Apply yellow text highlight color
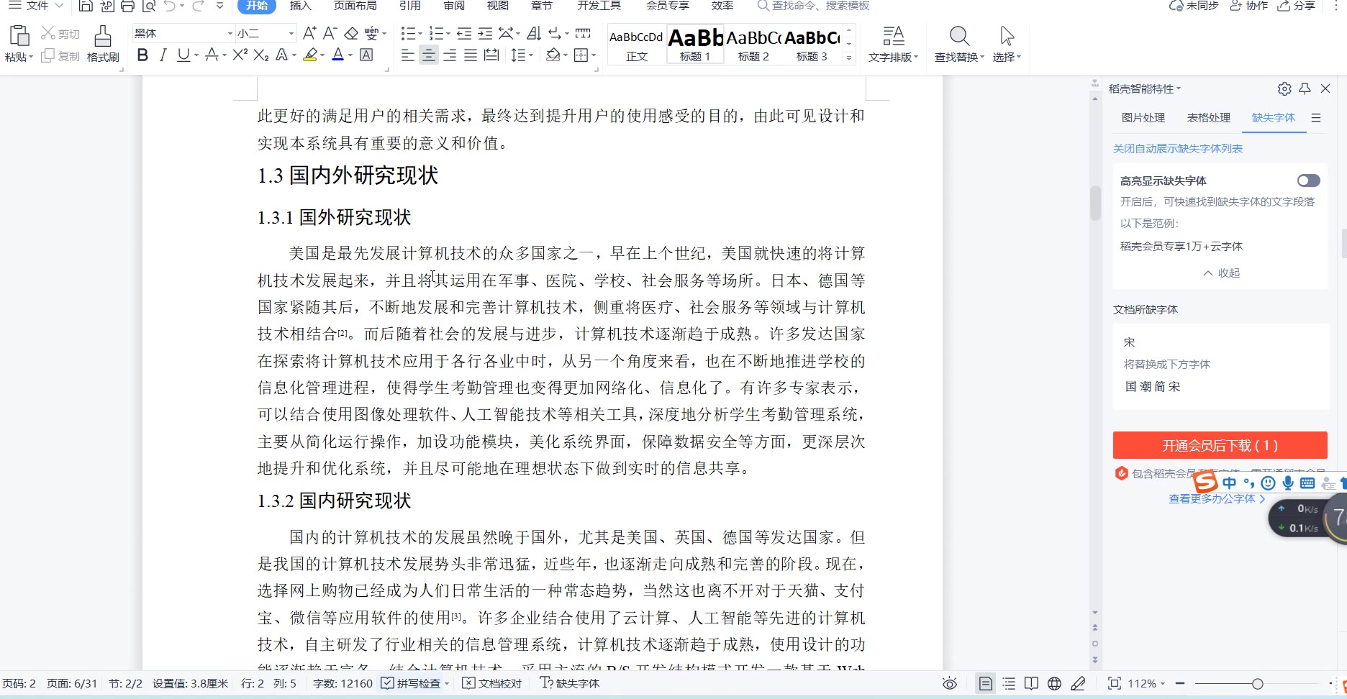Screen dimensions: 1347x699 tap(310, 55)
